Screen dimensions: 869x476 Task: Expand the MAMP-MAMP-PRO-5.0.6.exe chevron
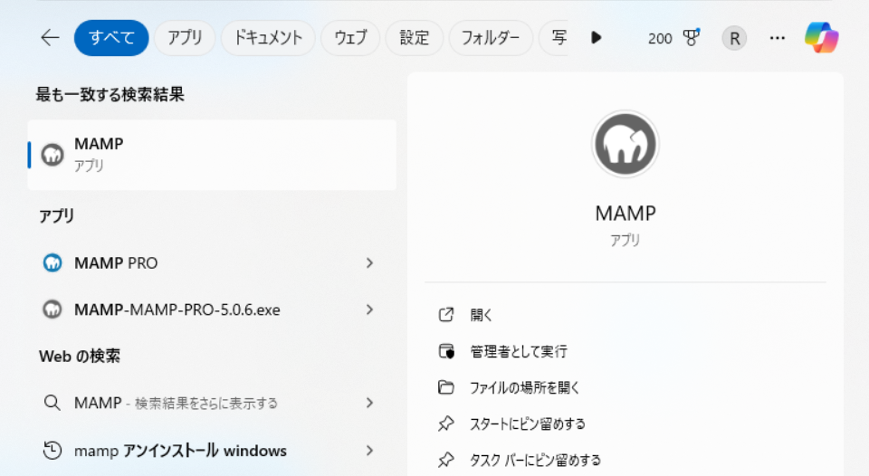click(369, 309)
